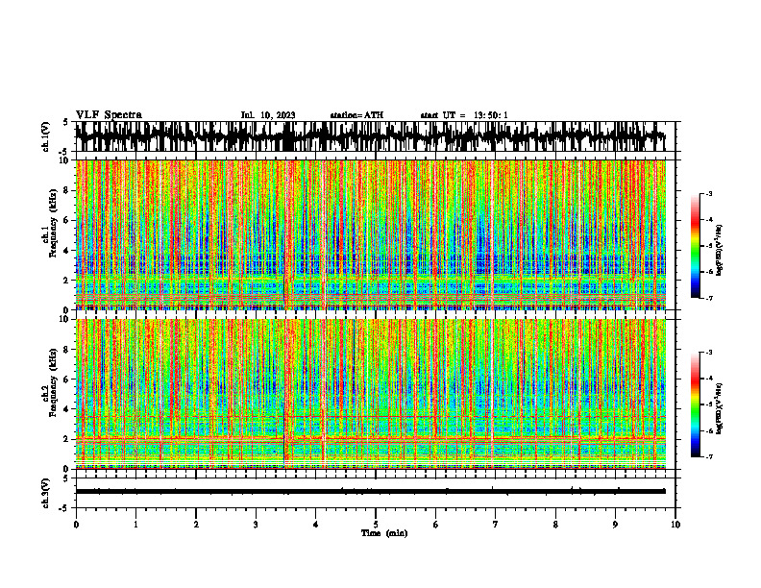Click inside the ch.1 frequency spectrogram
Image resolution: width=761 pixels, height=588 pixels.
pos(371,234)
